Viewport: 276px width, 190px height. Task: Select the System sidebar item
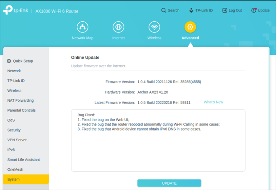[26, 179]
